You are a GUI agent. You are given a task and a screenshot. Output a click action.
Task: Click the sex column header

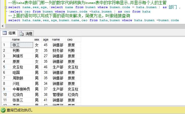coord(37,40)
